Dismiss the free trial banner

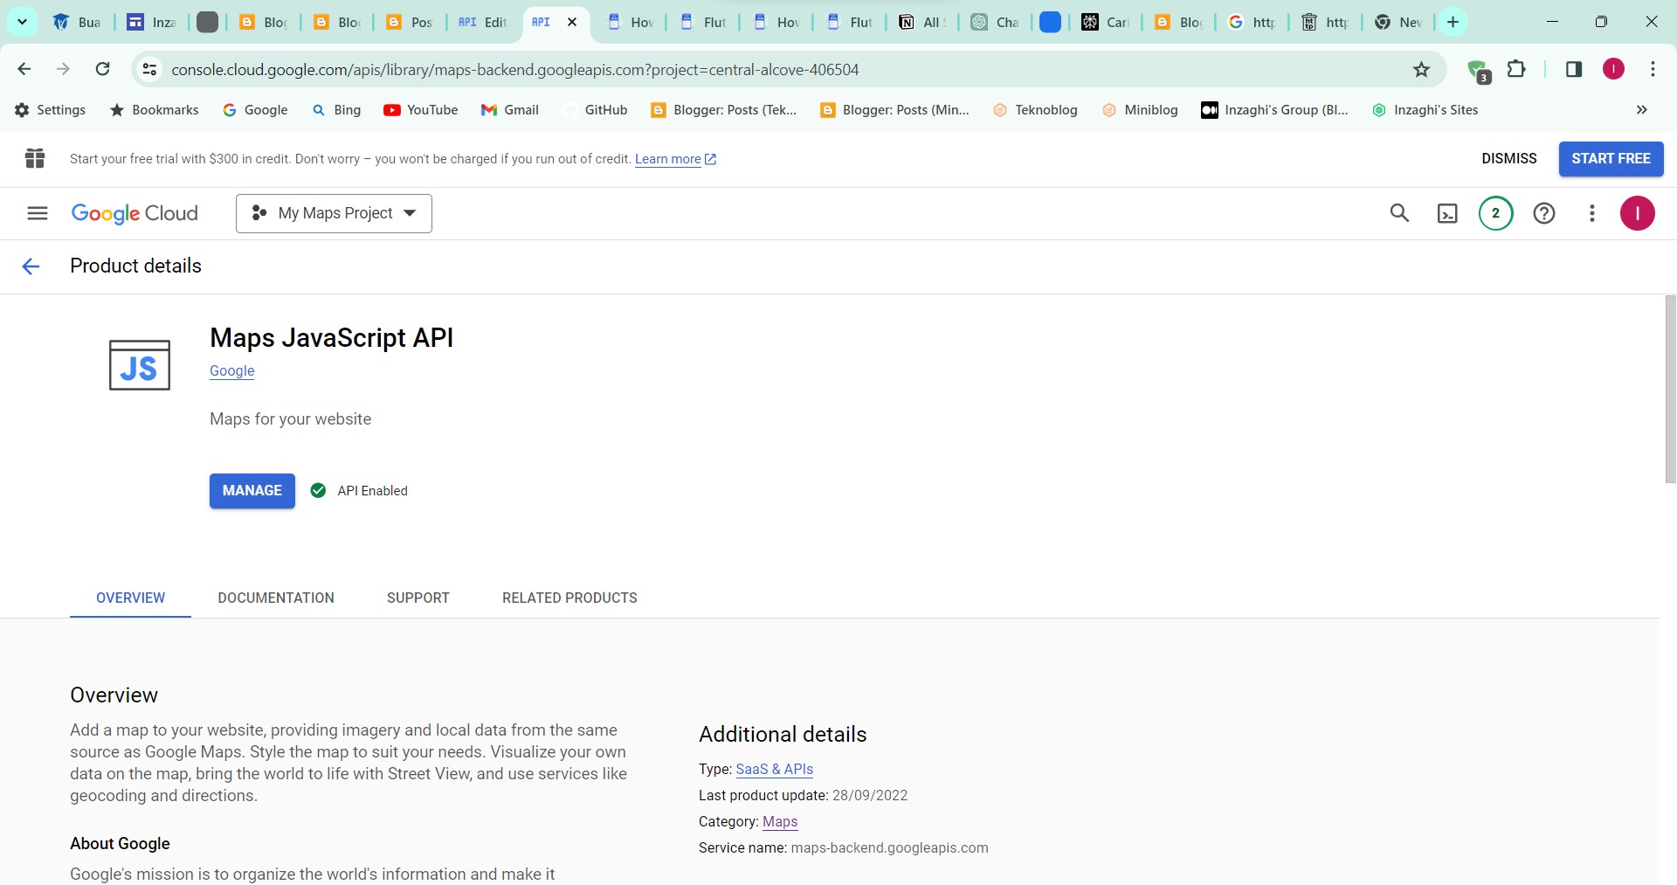(1508, 159)
